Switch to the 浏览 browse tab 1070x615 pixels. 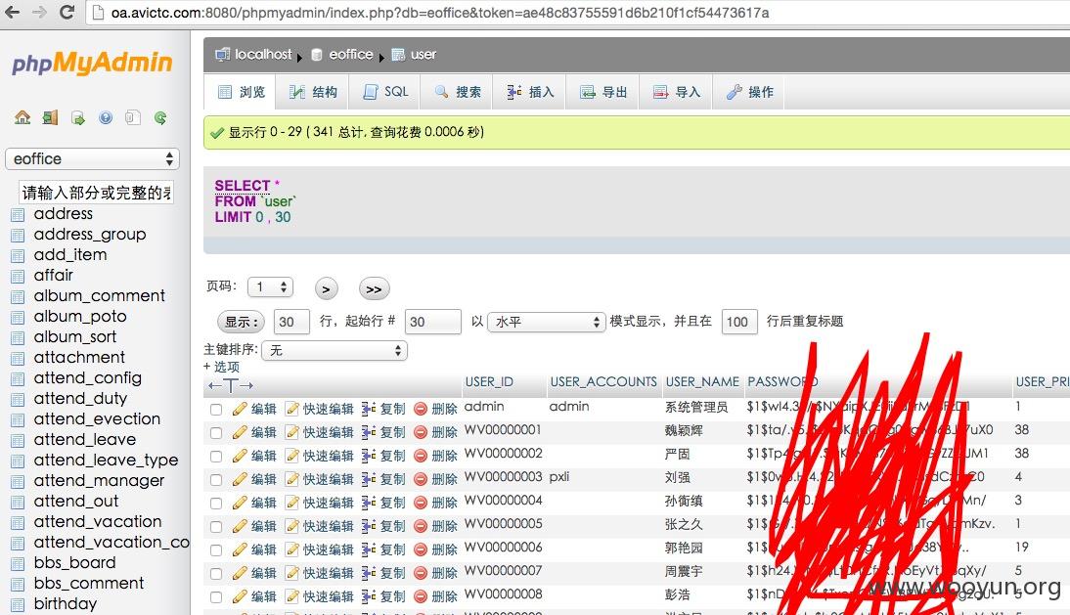[241, 92]
